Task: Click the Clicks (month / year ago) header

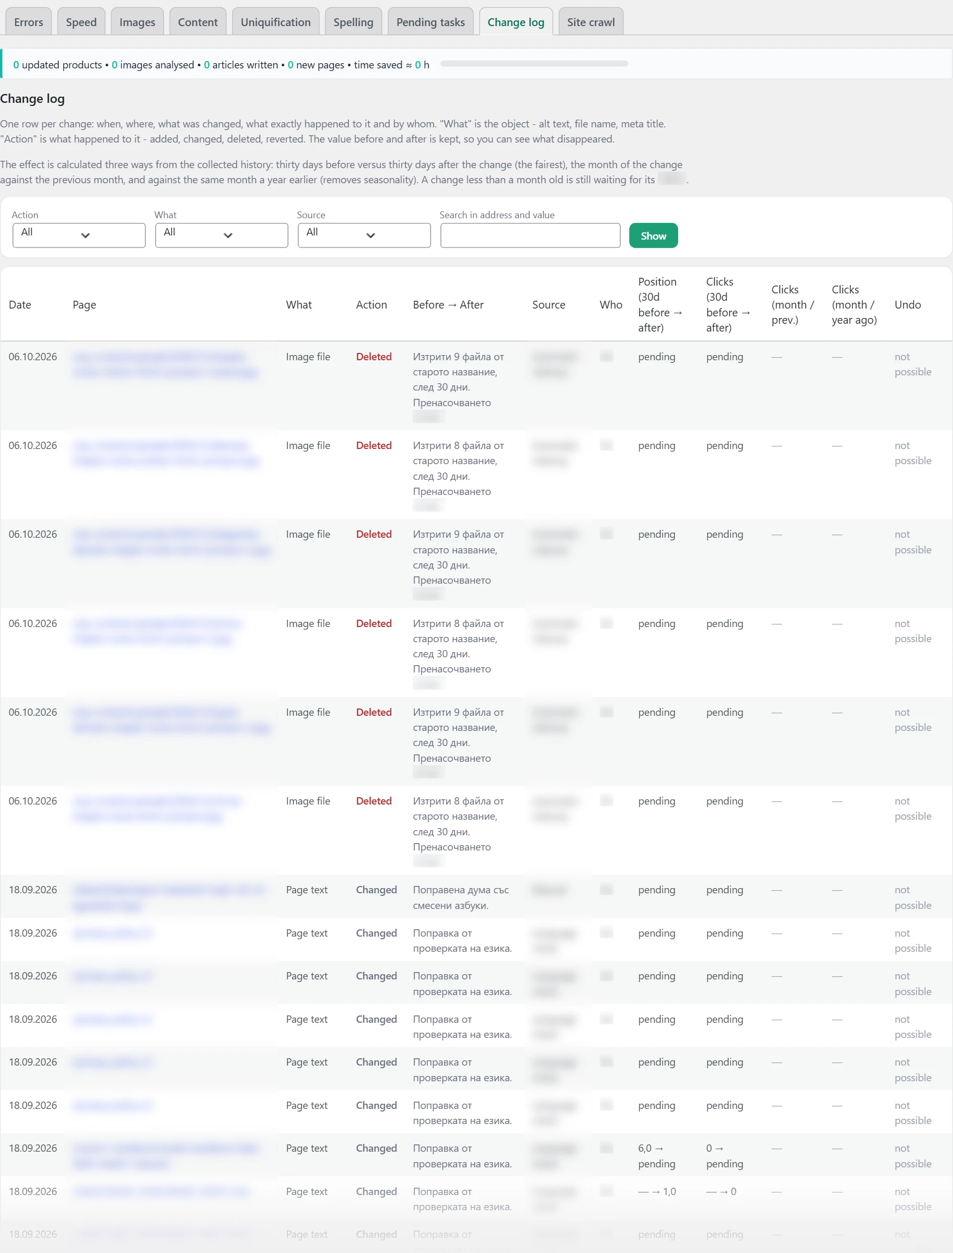Action: 854,305
